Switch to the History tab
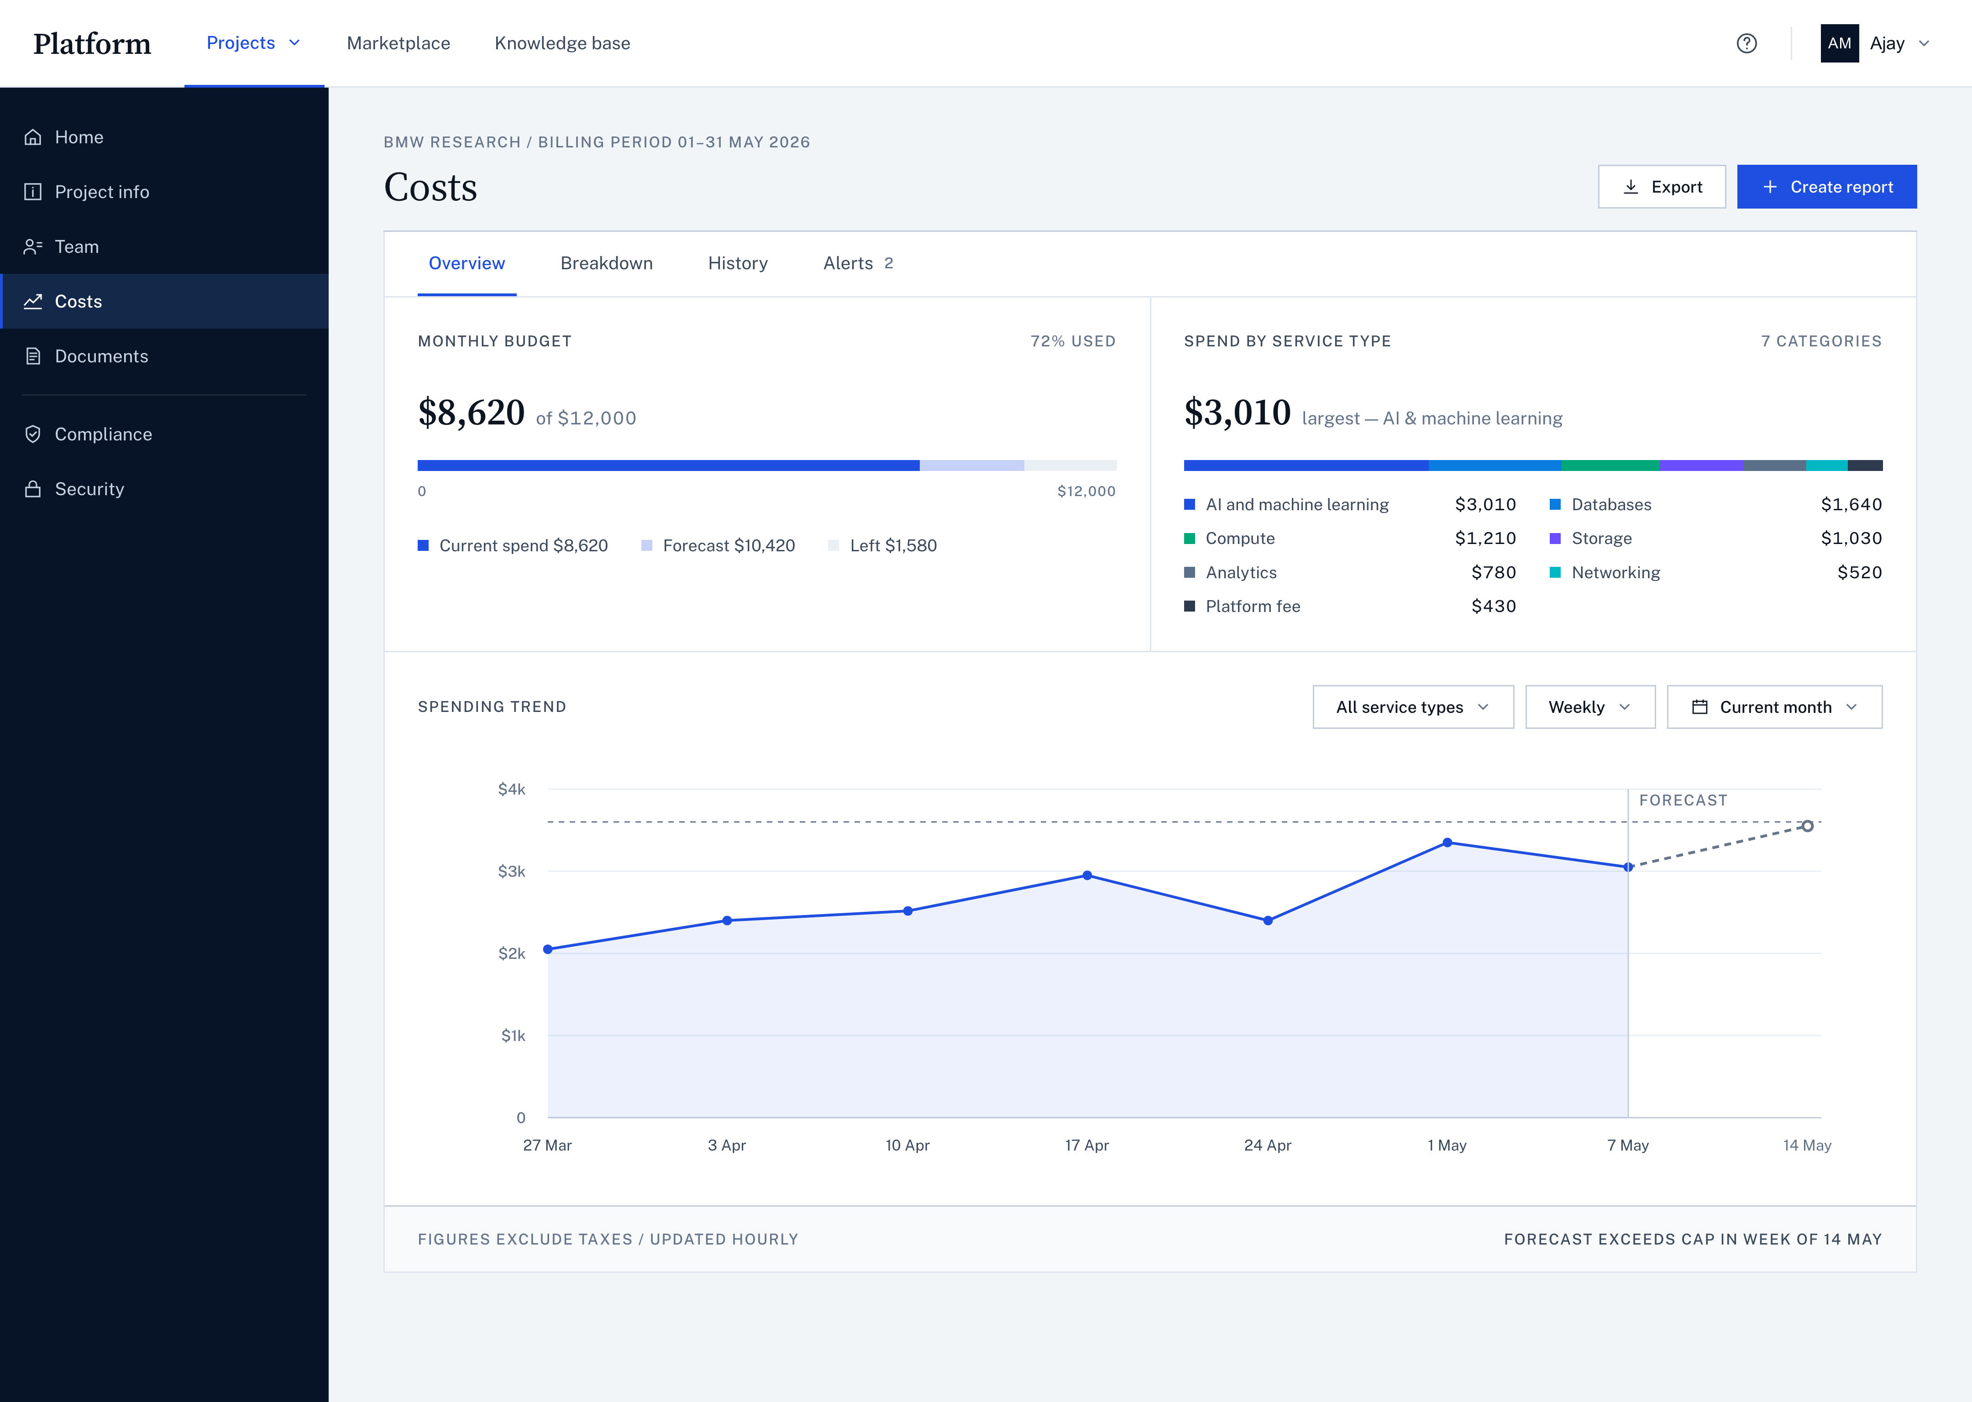The width and height of the screenshot is (1972, 1402). click(x=738, y=263)
